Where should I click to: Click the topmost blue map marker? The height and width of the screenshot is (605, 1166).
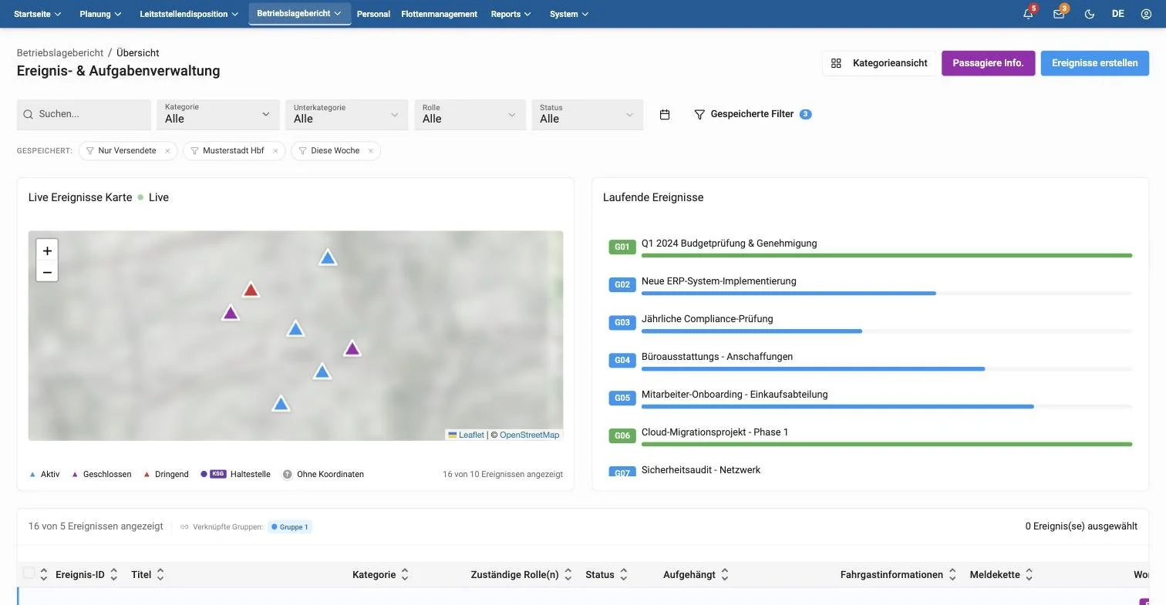click(328, 257)
